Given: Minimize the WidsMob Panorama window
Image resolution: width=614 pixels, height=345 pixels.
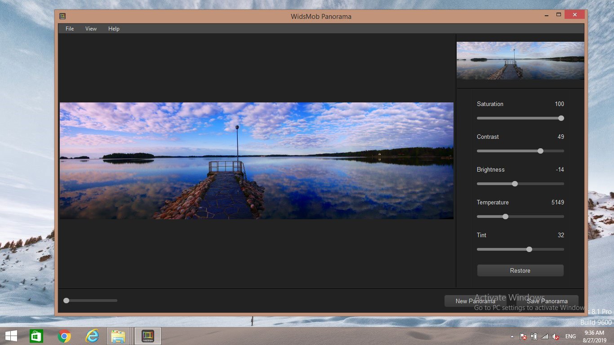Looking at the screenshot, I should pos(546,15).
